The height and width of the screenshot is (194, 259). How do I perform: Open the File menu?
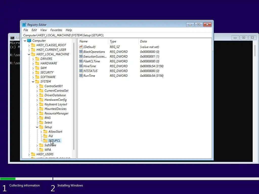pos(26,30)
